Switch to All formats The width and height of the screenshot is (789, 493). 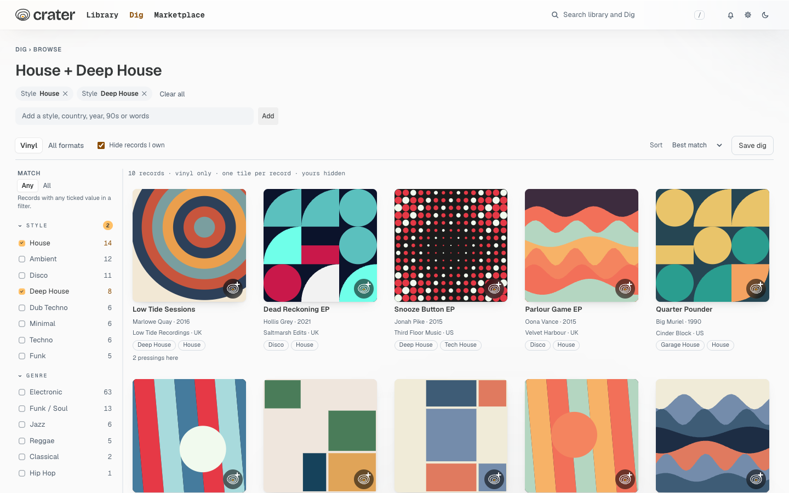(x=66, y=146)
